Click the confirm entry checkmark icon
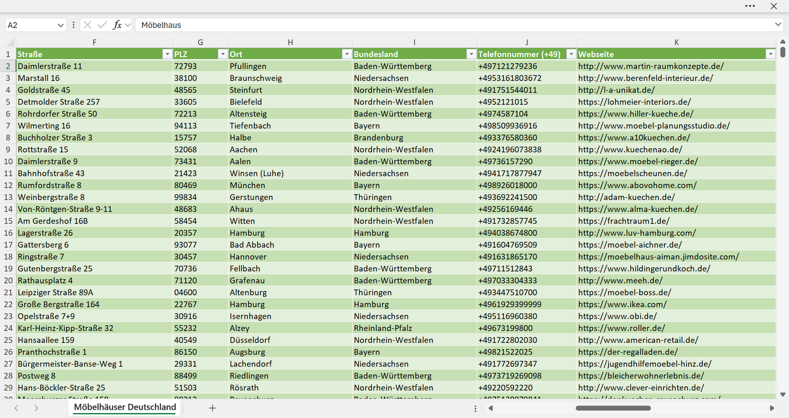The height and width of the screenshot is (418, 789). [102, 25]
